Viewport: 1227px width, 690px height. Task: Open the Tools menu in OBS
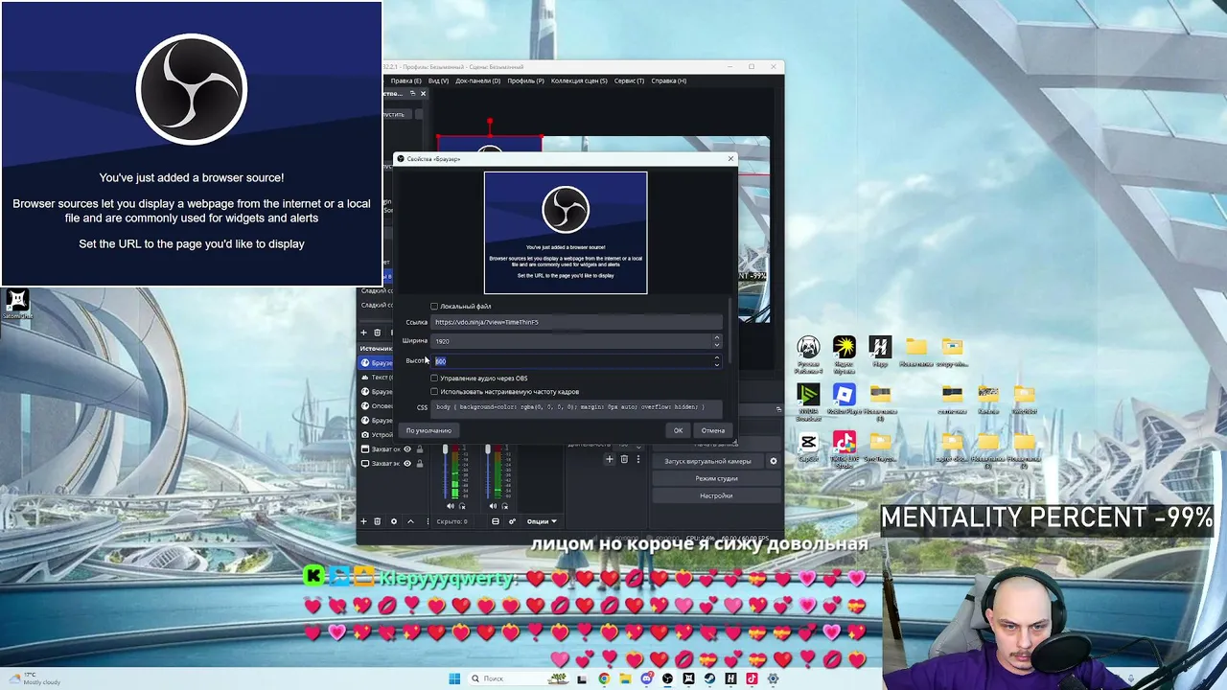tap(629, 80)
